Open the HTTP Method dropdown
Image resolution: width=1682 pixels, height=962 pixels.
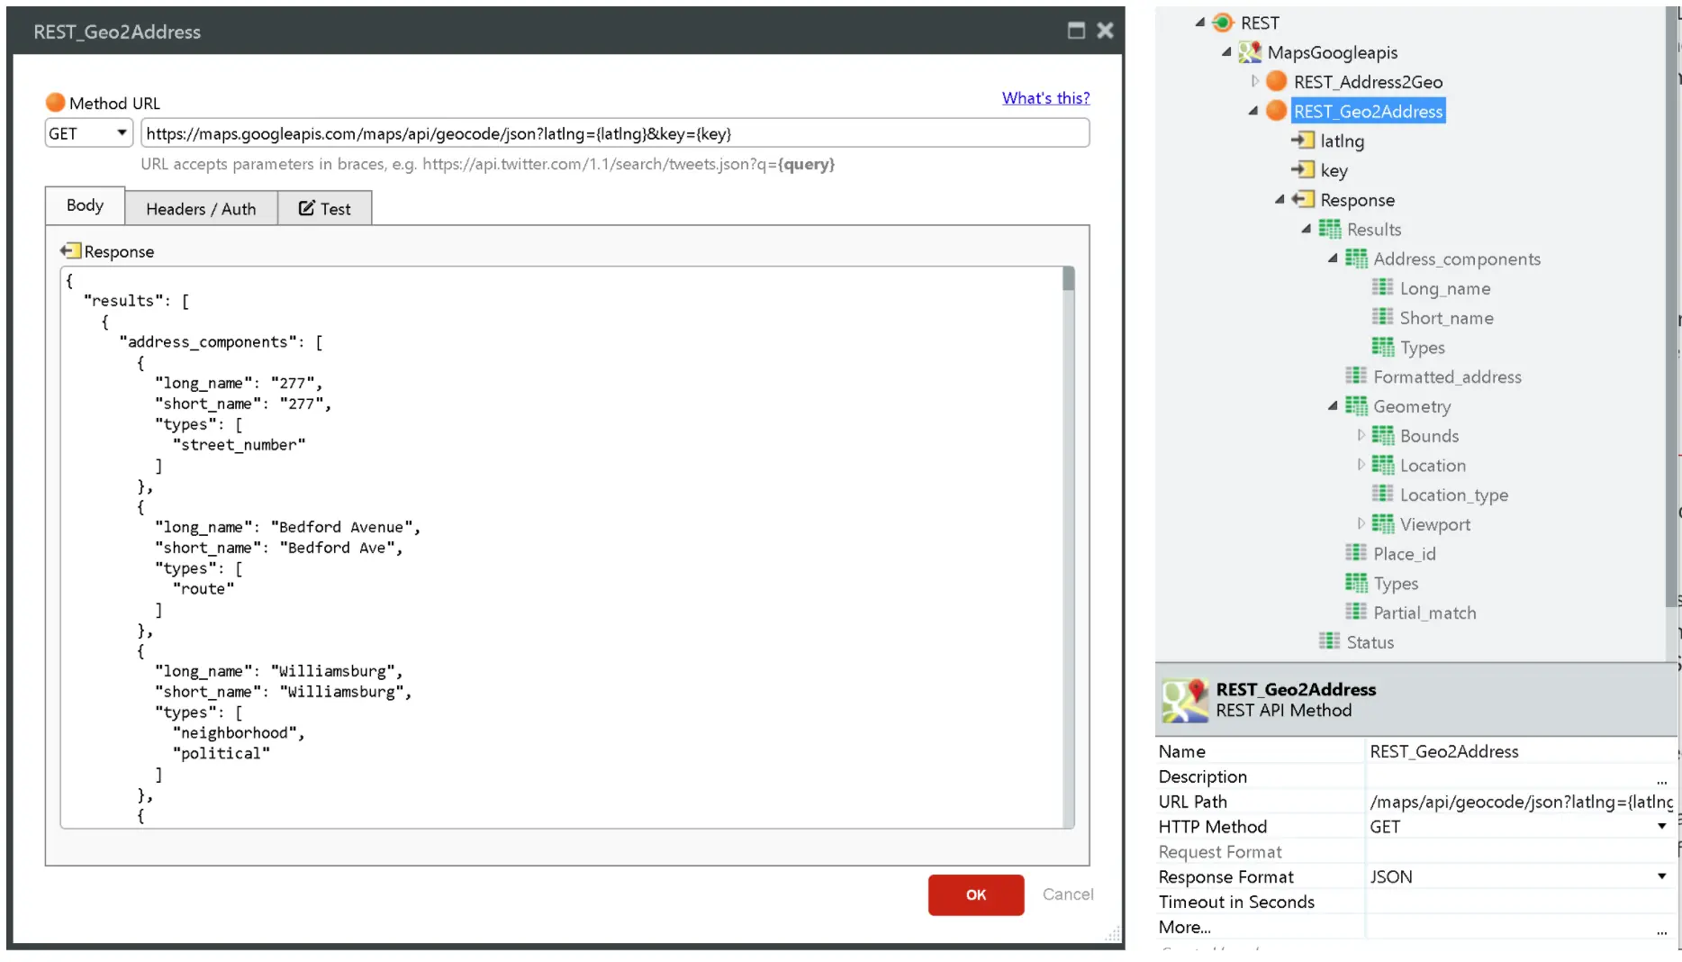(x=1661, y=826)
